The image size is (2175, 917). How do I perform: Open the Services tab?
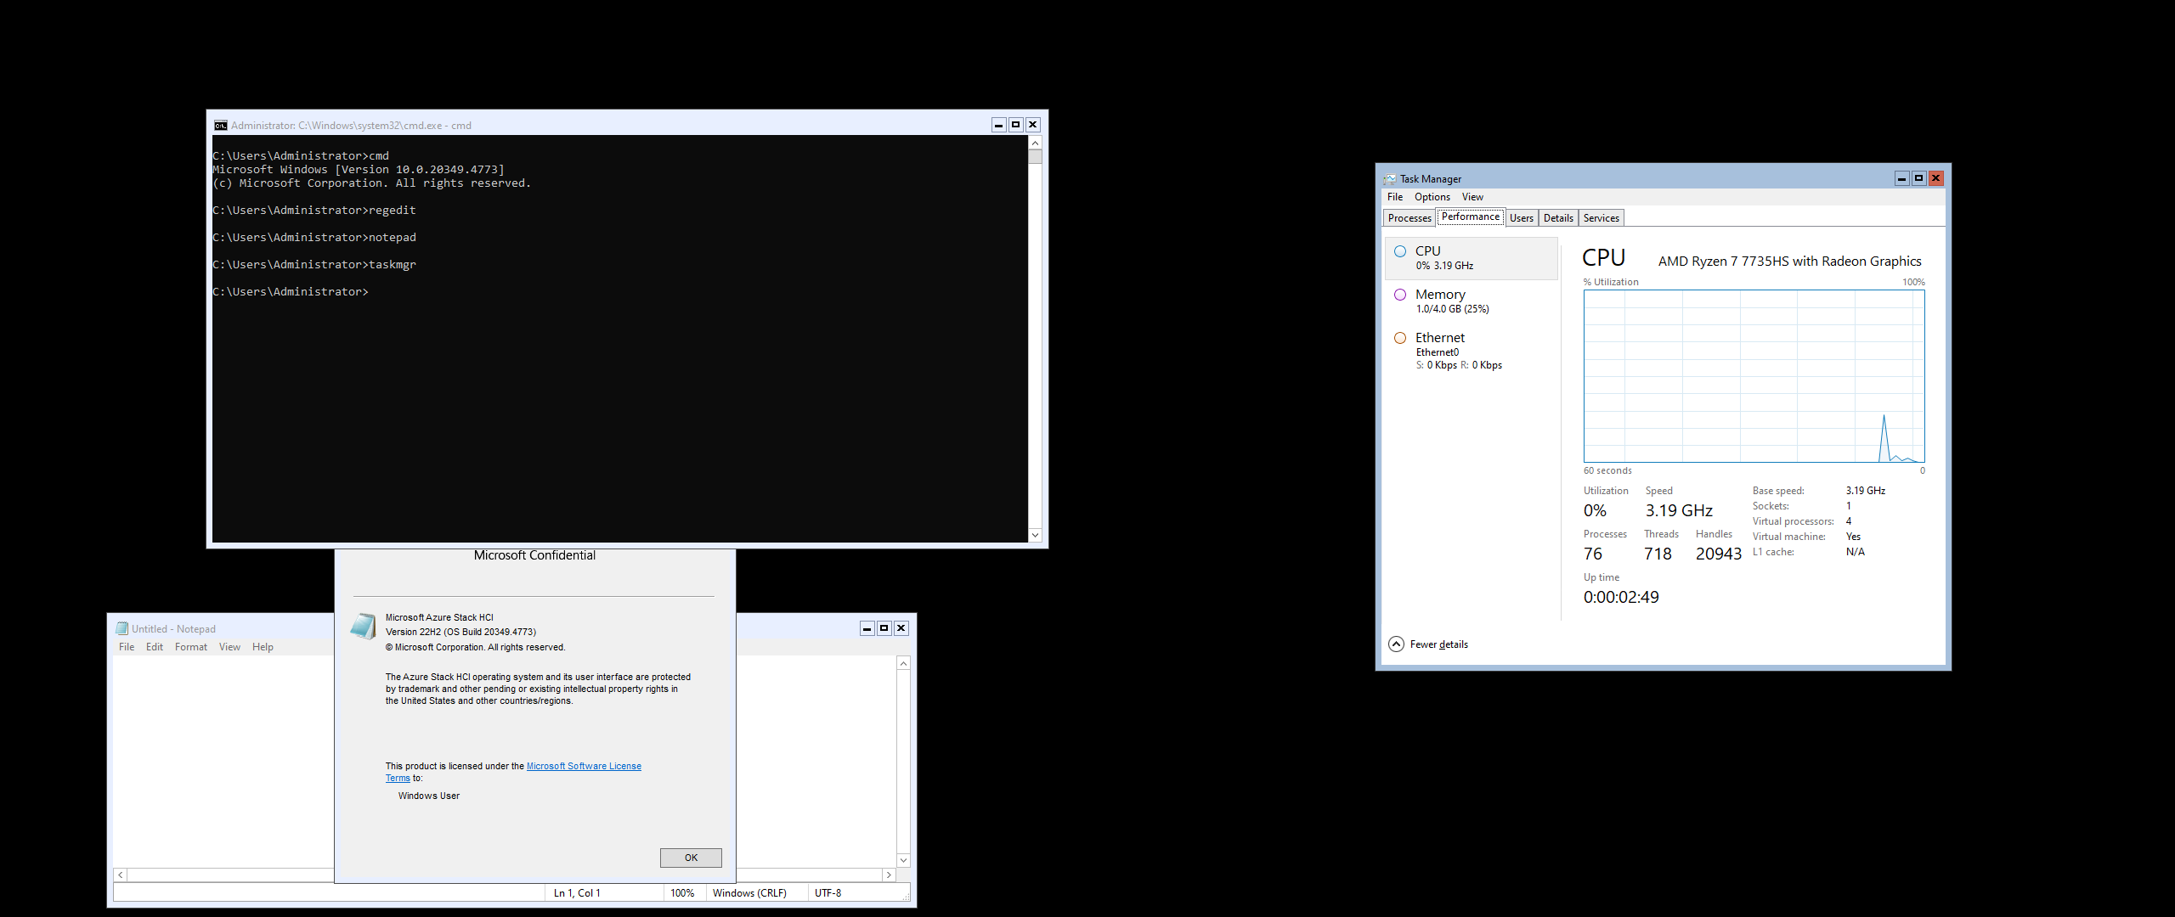coord(1601,218)
